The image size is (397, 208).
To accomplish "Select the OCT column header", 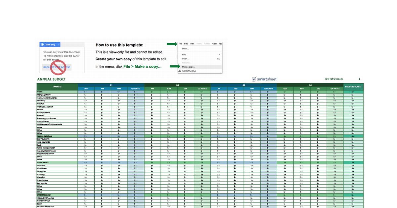I will point(286,88).
